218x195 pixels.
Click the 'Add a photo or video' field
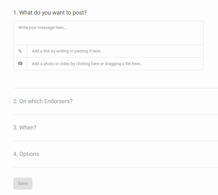[115, 64]
